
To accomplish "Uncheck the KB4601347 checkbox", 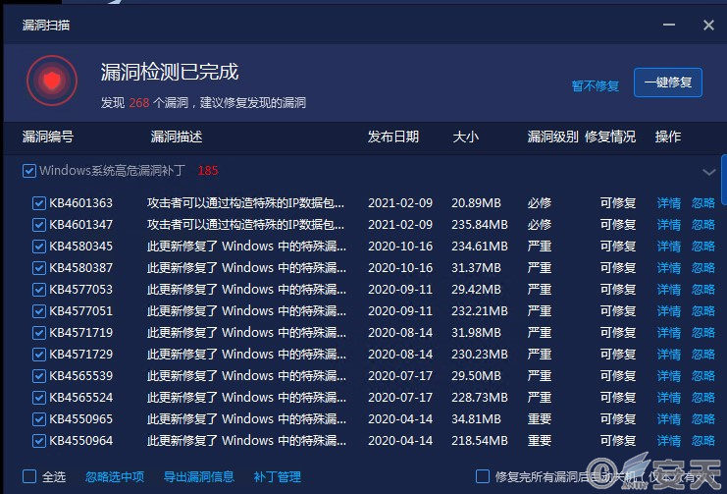I will point(39,225).
